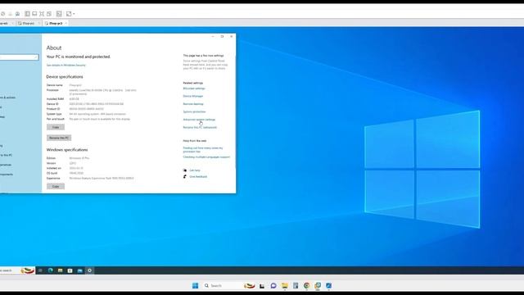Open Google Chrome on the host taskbar
Screen dimensions: 524x295
pos(306,285)
